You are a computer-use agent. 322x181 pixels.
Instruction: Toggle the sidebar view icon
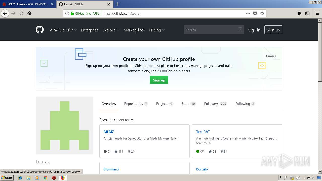tap(307, 13)
